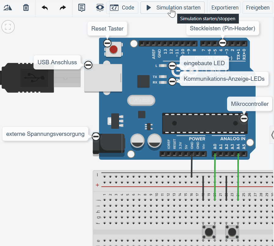
Task: Click the component visibility eye icon
Action: point(99,8)
